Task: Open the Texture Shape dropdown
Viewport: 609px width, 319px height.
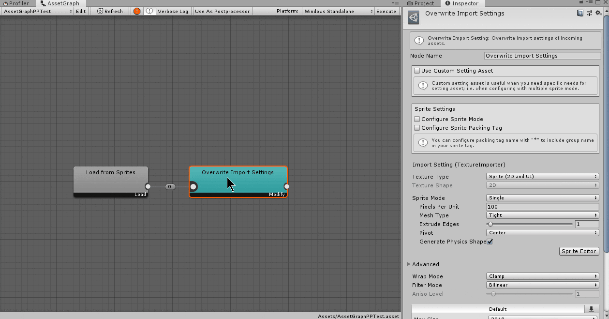Action: pos(542,185)
